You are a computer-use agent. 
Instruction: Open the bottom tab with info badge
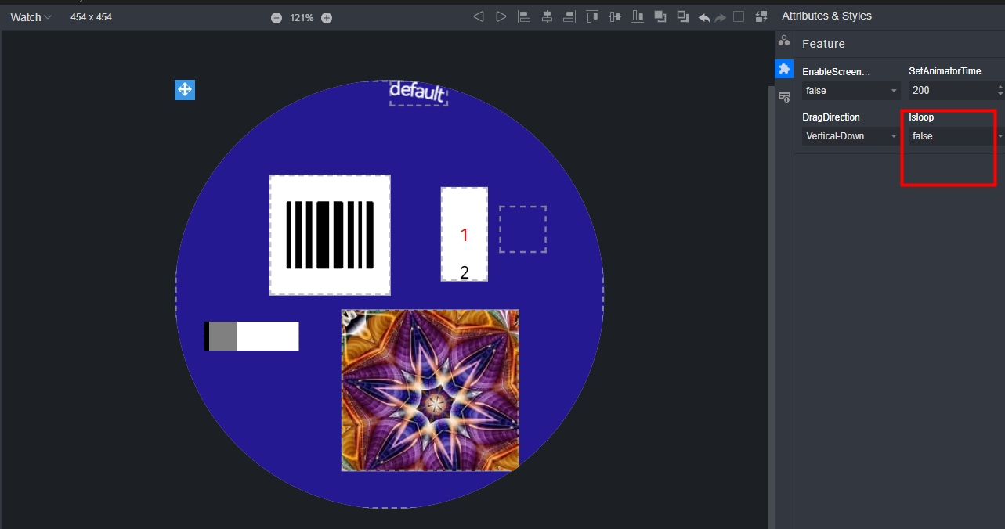coord(784,97)
